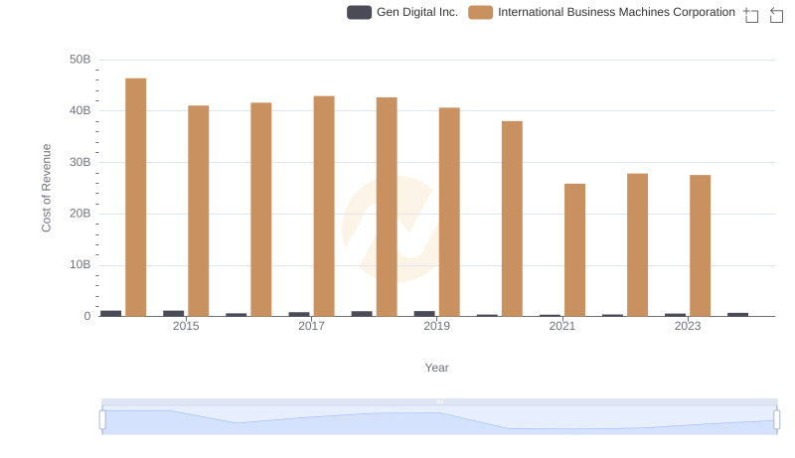This screenshot has width=795, height=458.
Task: Click the 2015 x-axis label
Action: click(x=186, y=326)
